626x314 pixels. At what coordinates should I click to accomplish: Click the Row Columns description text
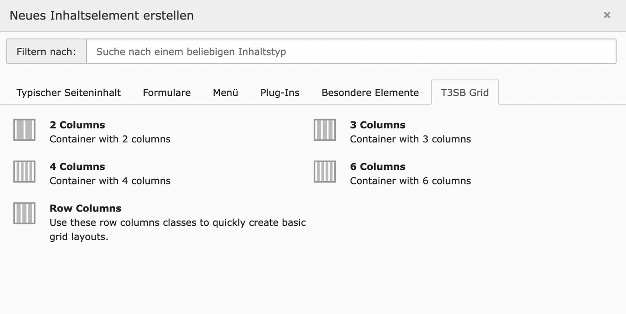[x=178, y=230]
